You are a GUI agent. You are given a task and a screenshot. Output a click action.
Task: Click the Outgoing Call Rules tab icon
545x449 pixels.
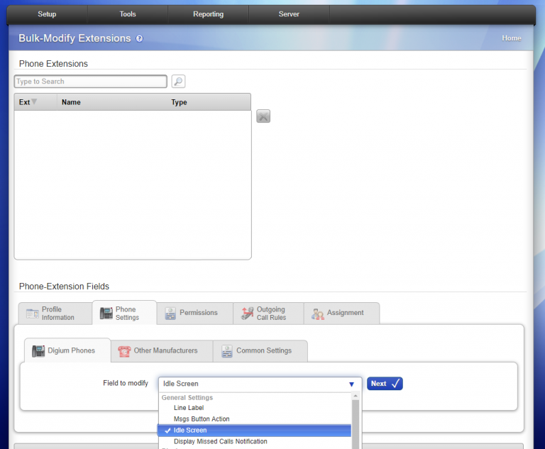[x=248, y=313]
